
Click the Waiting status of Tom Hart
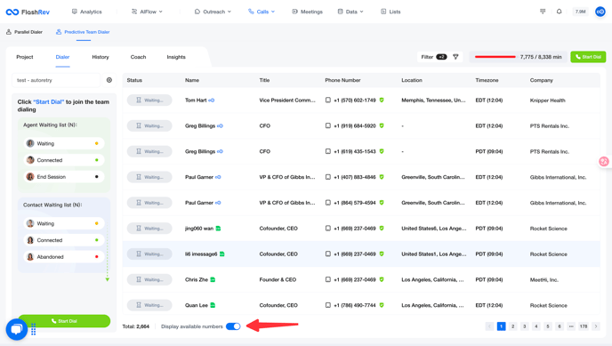coord(149,101)
